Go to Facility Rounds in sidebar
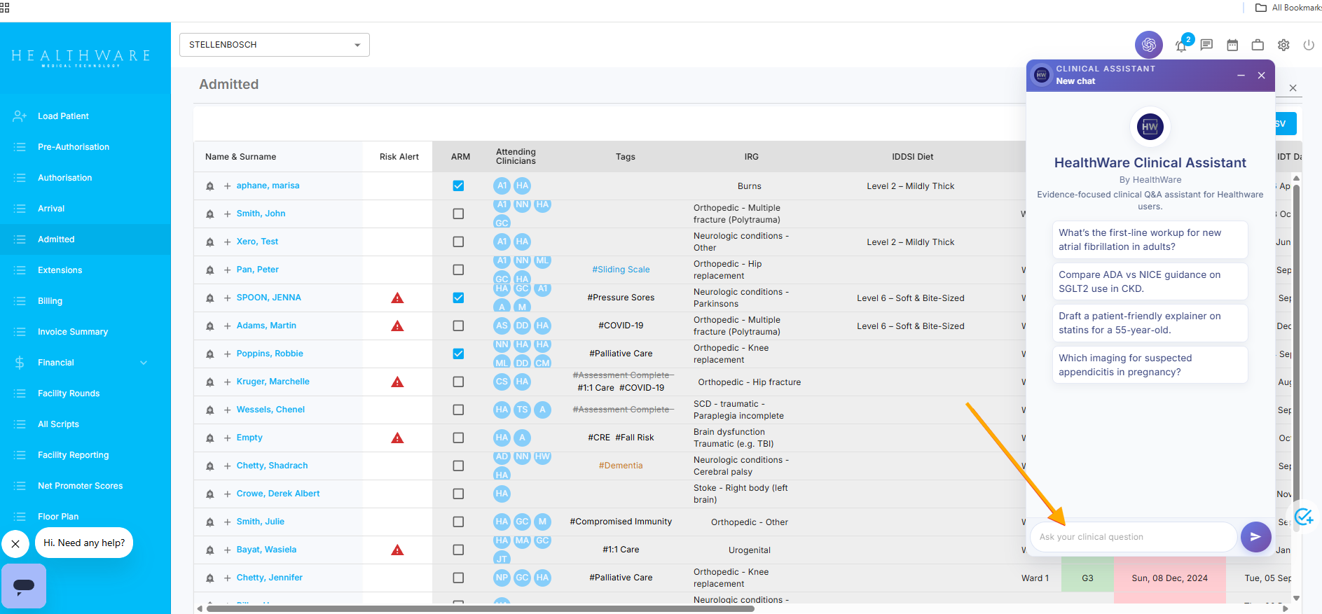 pyautogui.click(x=69, y=393)
